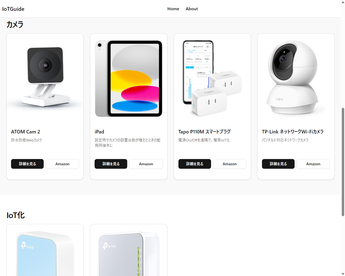345x276 pixels.
Task: View details for TP-Link Wi-Fi camera
Action: [278, 164]
